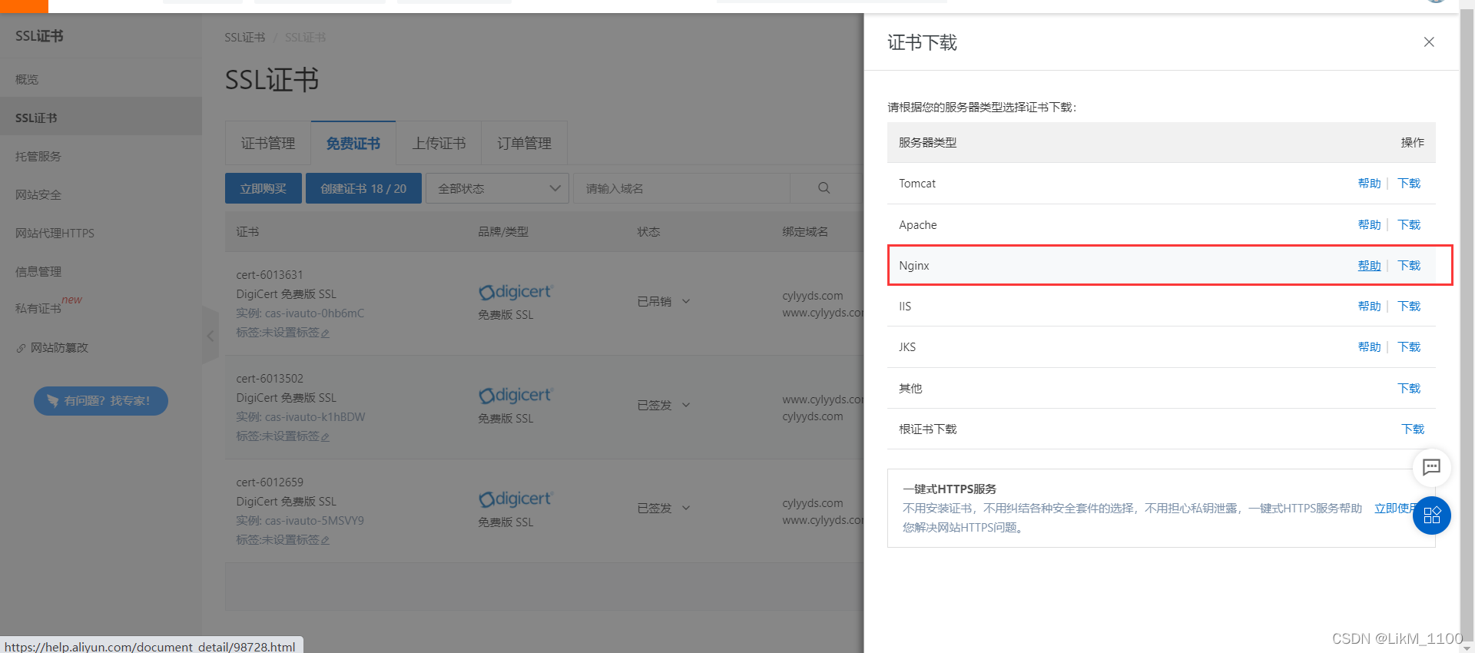Open 网站安全 in the sidebar

[38, 194]
